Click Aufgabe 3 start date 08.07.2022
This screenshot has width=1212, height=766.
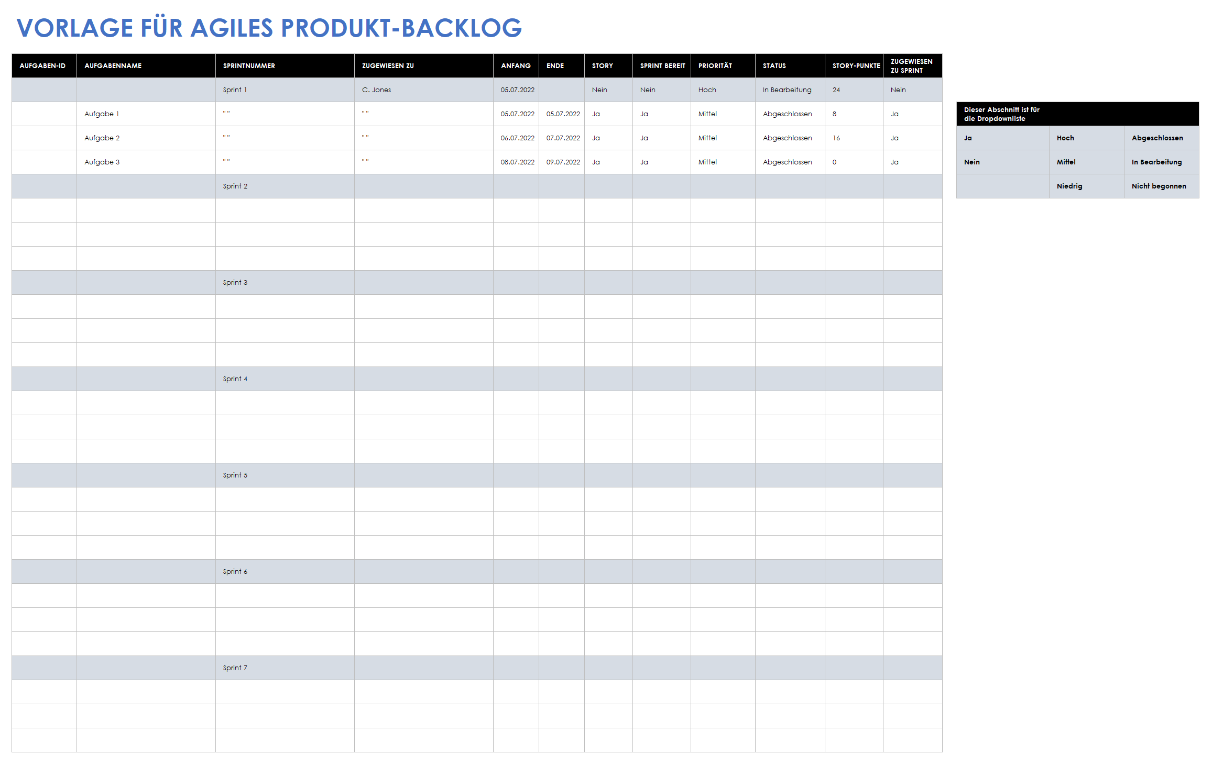[x=516, y=162]
